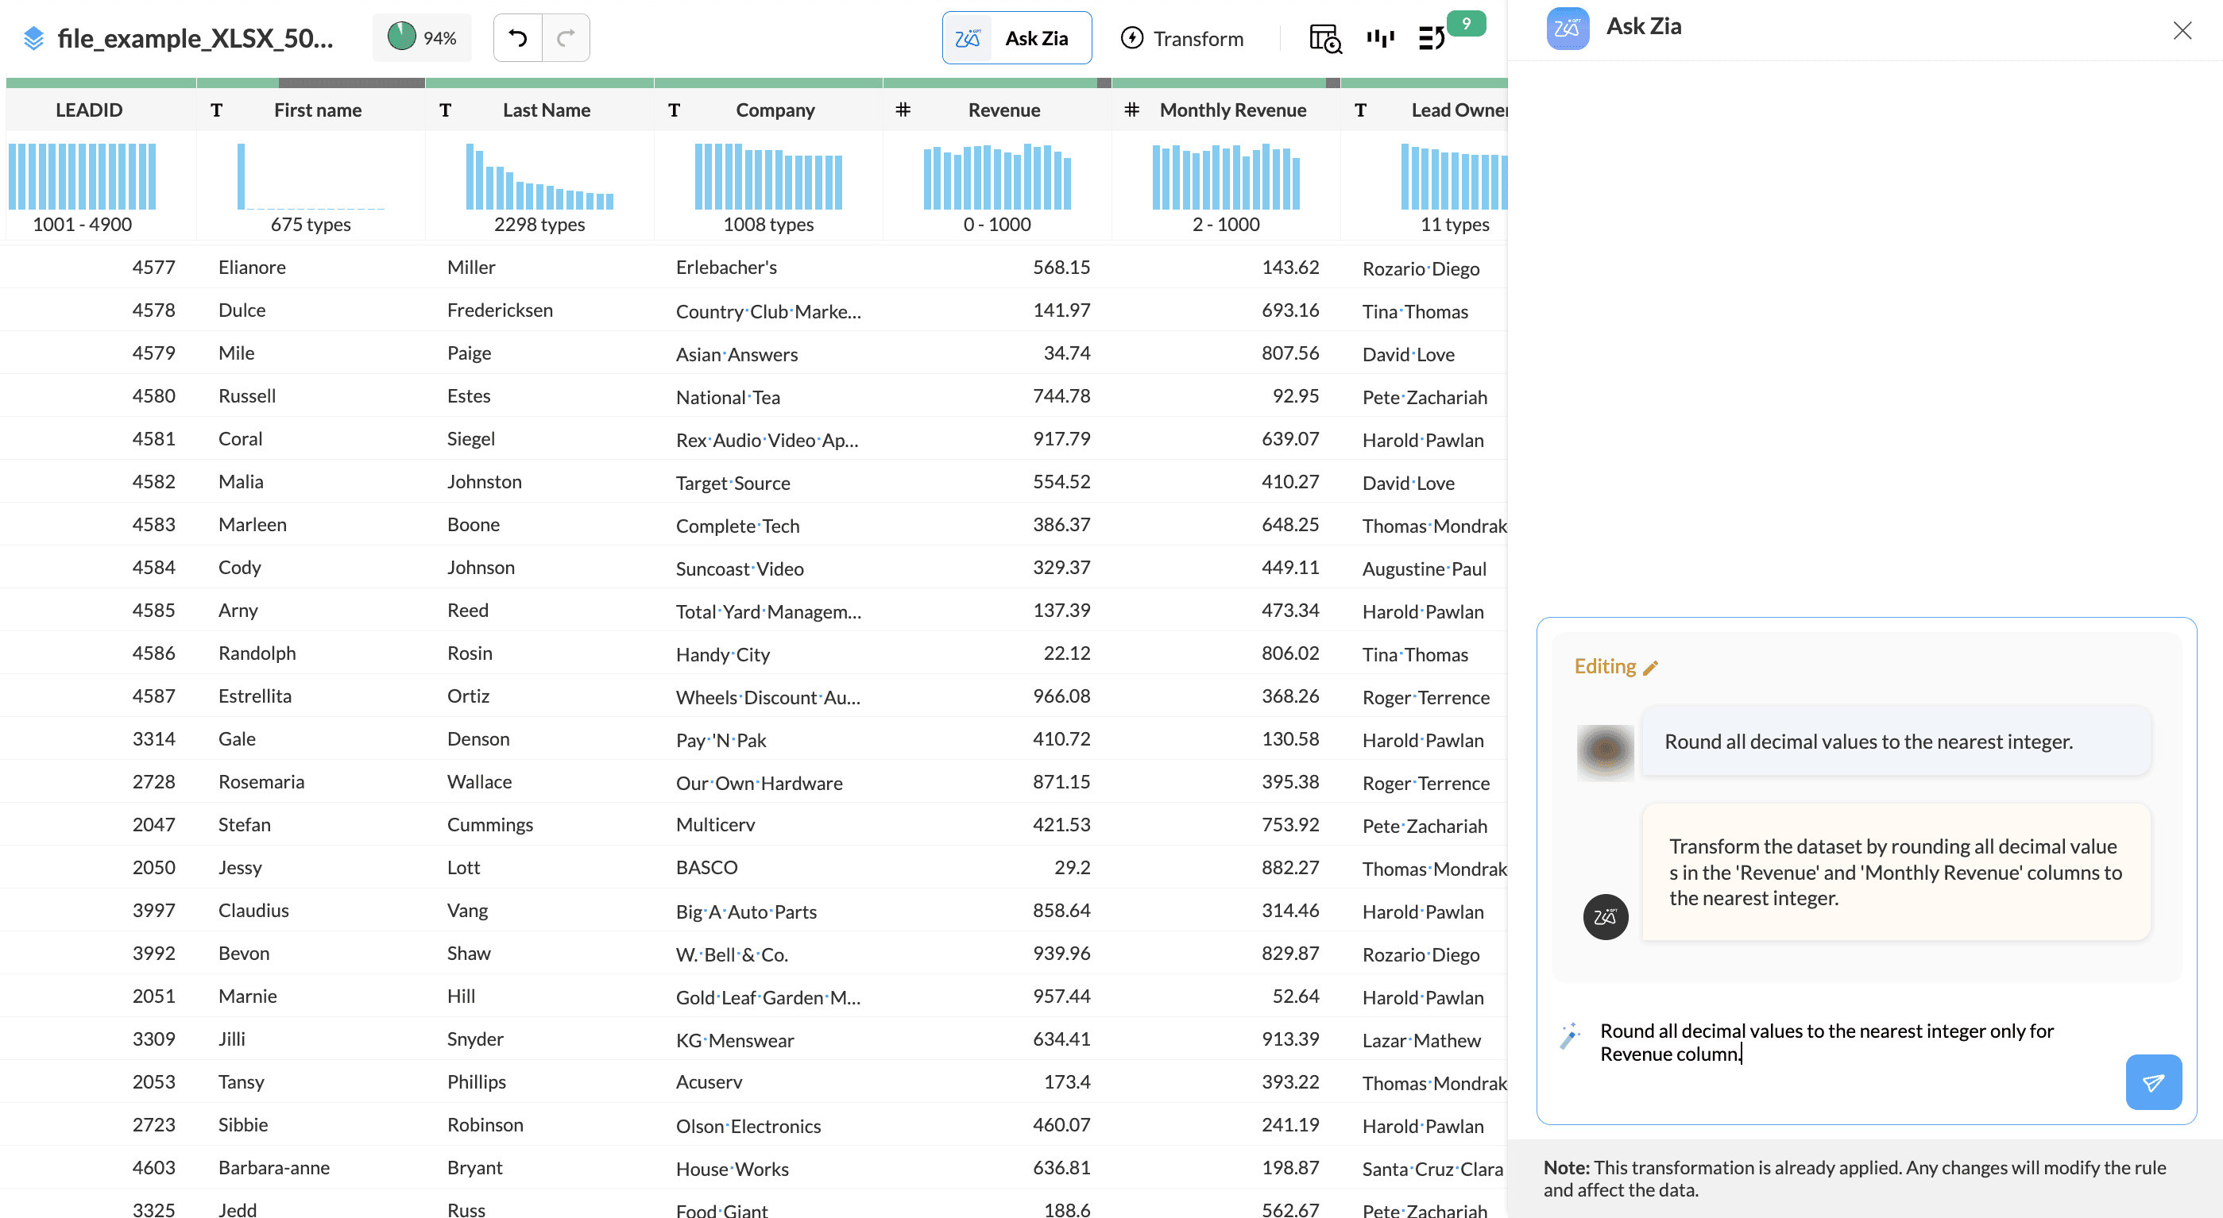
Task: Click the undo arrow button
Action: tap(518, 38)
